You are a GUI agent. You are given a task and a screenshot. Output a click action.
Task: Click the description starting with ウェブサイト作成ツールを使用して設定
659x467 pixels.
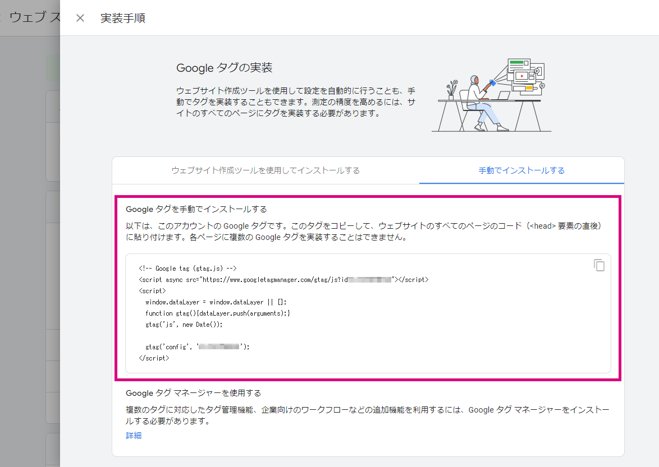295,101
